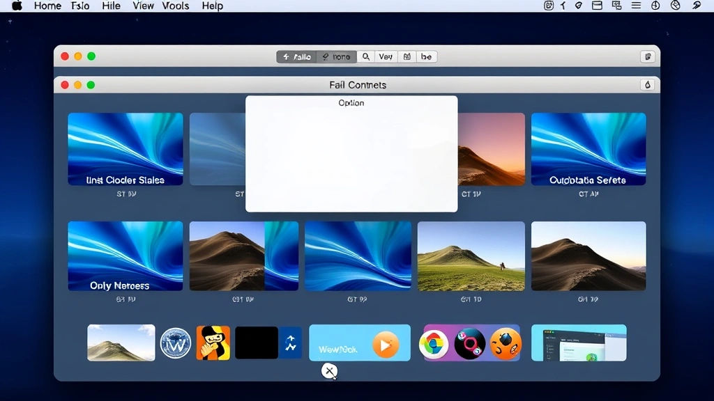Image resolution: width=714 pixels, height=401 pixels.
Task: Open the Vools menu in the menu bar
Action: pyautogui.click(x=175, y=6)
